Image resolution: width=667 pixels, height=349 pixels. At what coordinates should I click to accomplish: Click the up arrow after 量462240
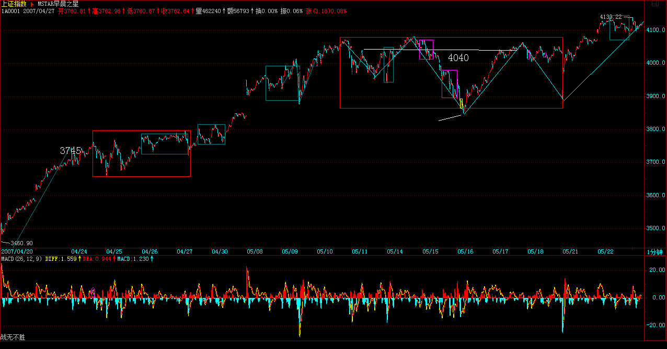[x=225, y=10]
